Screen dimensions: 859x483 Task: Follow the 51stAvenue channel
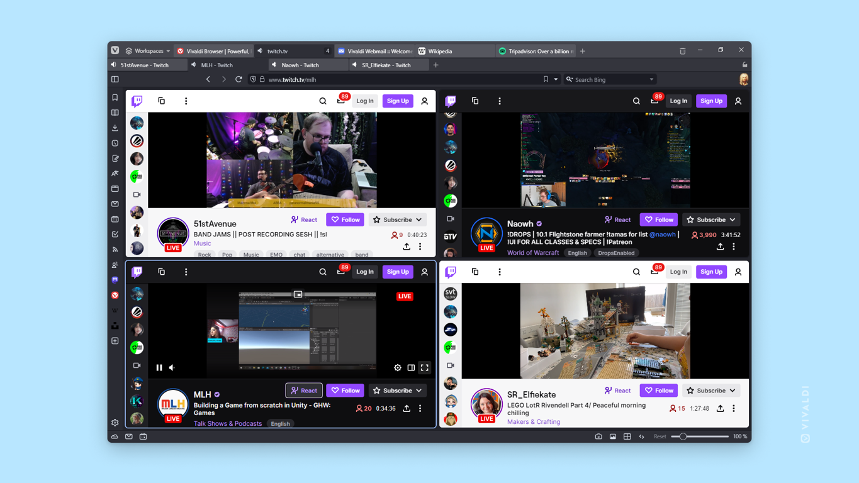tap(345, 219)
